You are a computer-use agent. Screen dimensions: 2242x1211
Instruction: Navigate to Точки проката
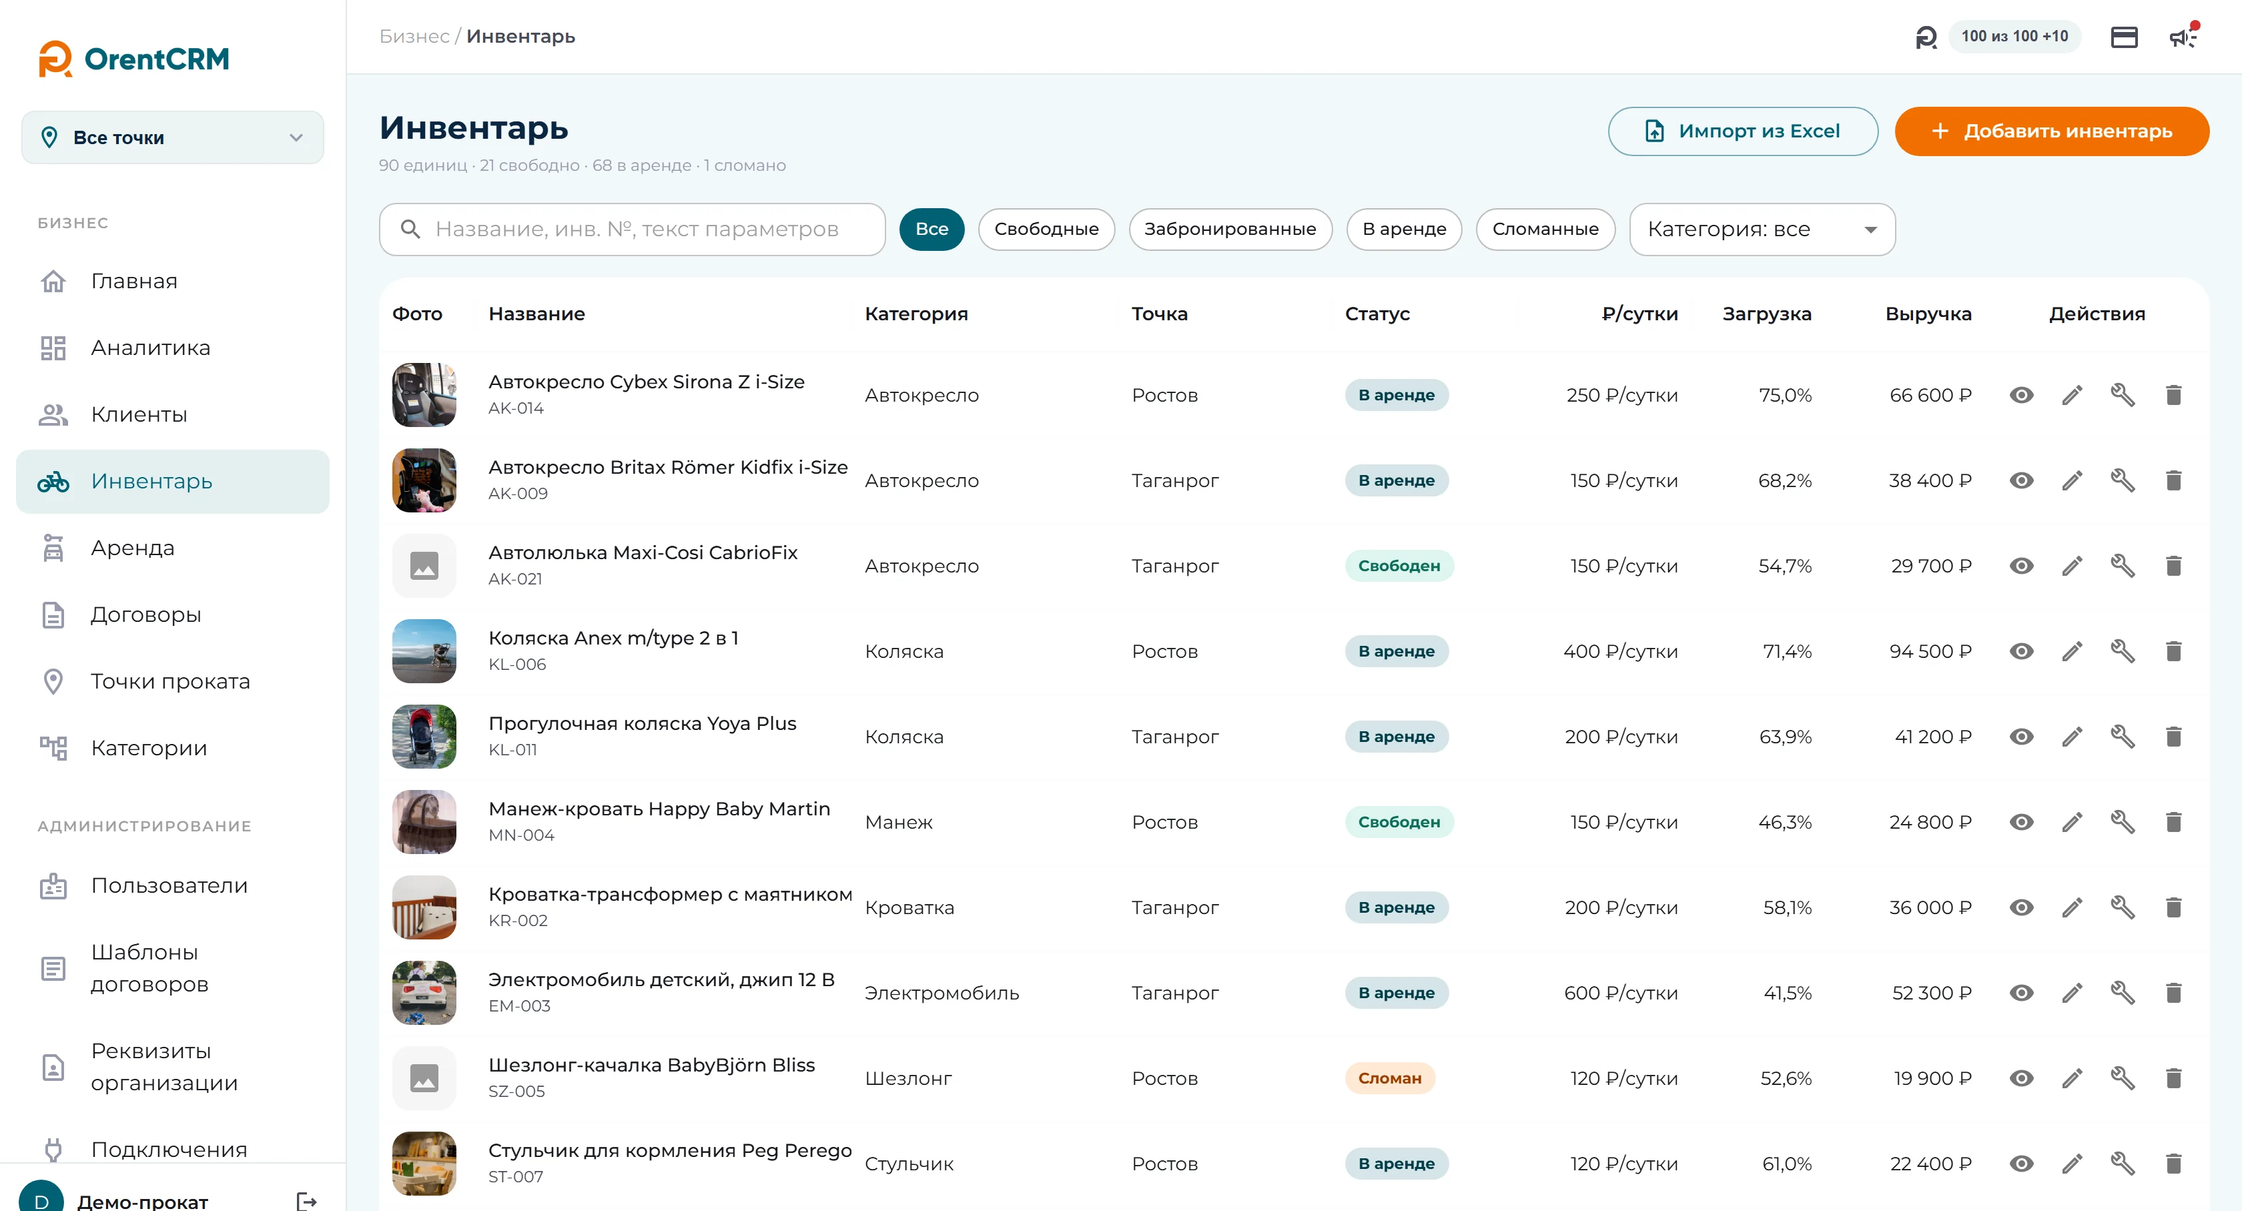(x=172, y=681)
